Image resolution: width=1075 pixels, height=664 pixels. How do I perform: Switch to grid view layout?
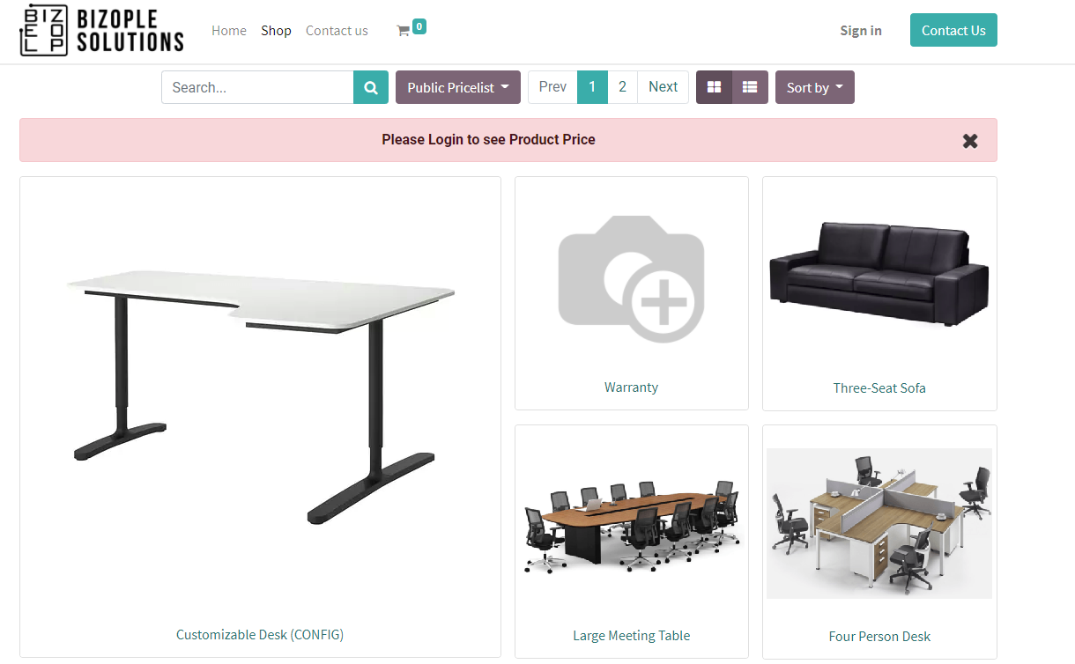coord(715,87)
